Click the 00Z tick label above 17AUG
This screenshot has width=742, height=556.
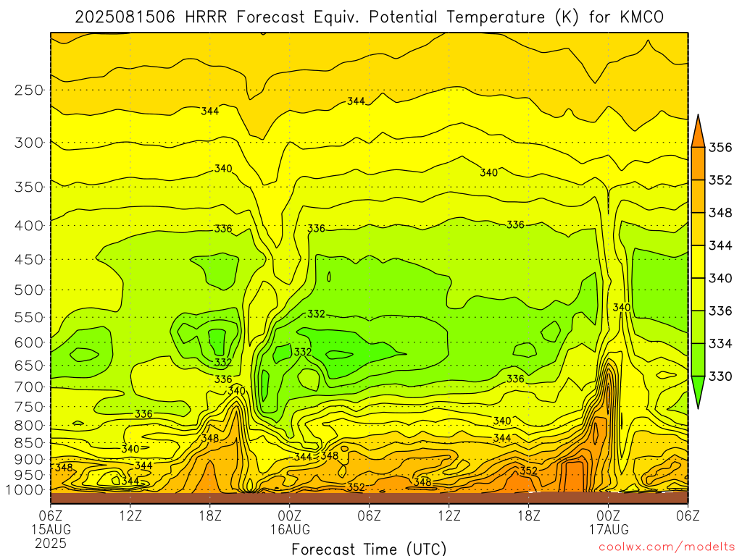tap(609, 515)
